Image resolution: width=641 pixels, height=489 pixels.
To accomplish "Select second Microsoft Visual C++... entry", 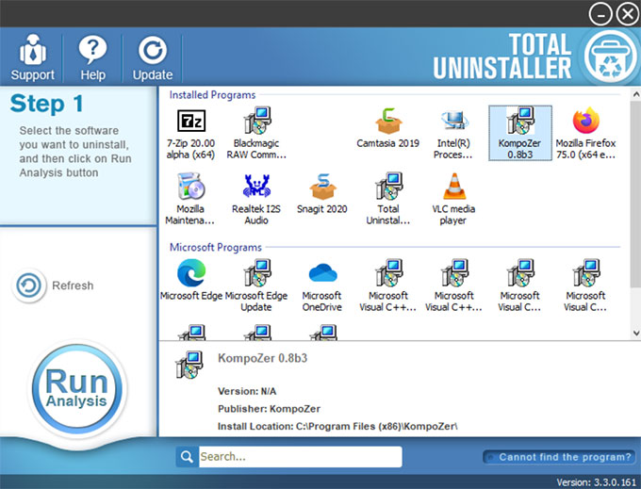I will [453, 285].
